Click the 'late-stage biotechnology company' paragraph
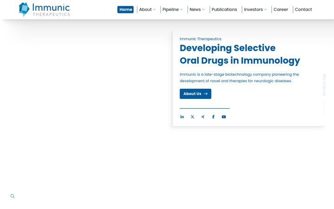The width and height of the screenshot is (334, 209). click(239, 78)
